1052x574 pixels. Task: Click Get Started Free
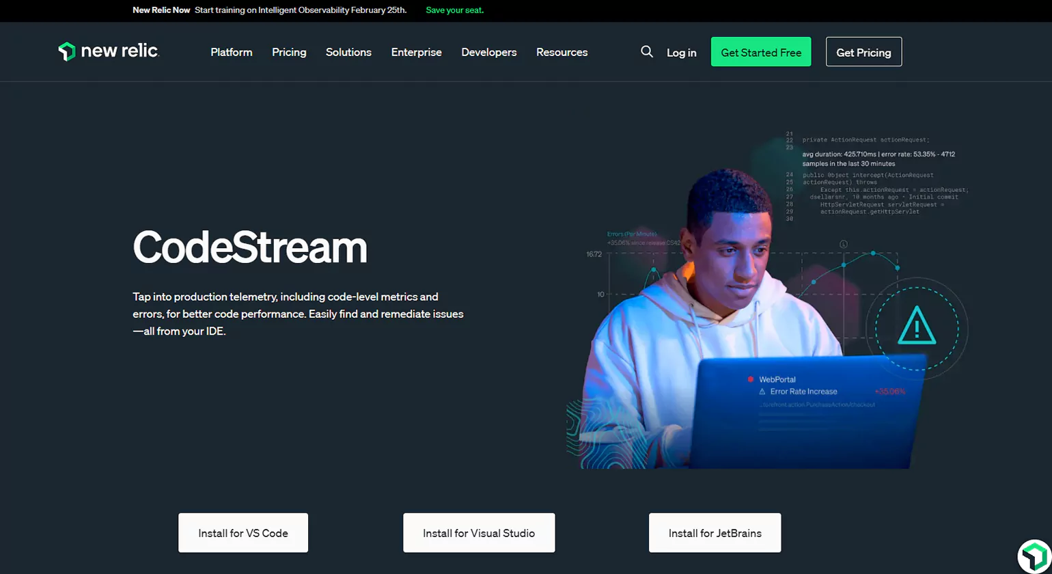point(760,51)
